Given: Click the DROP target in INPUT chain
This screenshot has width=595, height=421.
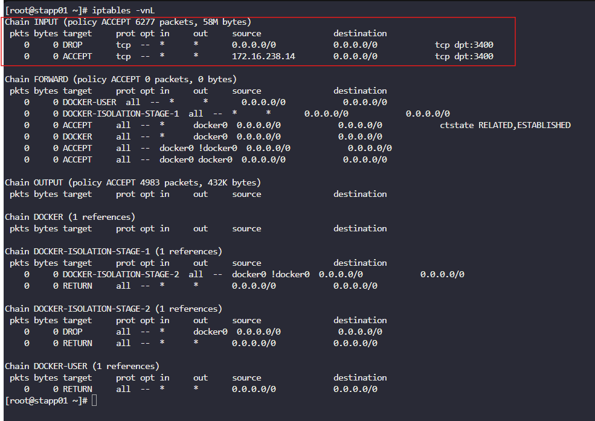Looking at the screenshot, I should pos(72,45).
